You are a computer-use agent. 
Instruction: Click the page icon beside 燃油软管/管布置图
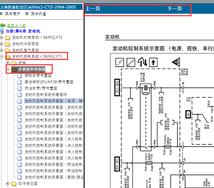tap(20, 89)
